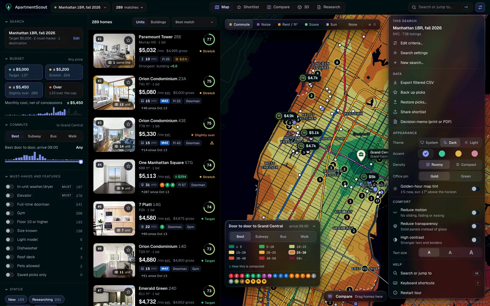This screenshot has width=490, height=306.
Task: Toggle the Full-time doorman filter
Action: [x=10, y=204]
